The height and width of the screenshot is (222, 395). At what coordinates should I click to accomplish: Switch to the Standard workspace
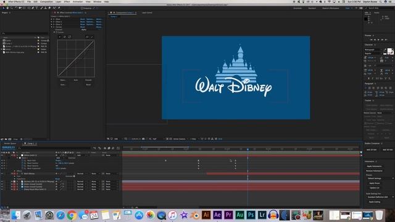tap(312, 8)
